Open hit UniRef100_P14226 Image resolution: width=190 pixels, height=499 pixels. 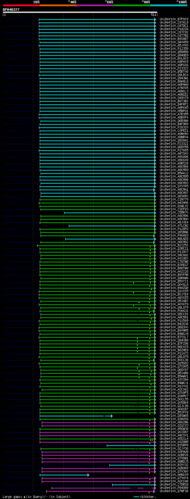174,29
